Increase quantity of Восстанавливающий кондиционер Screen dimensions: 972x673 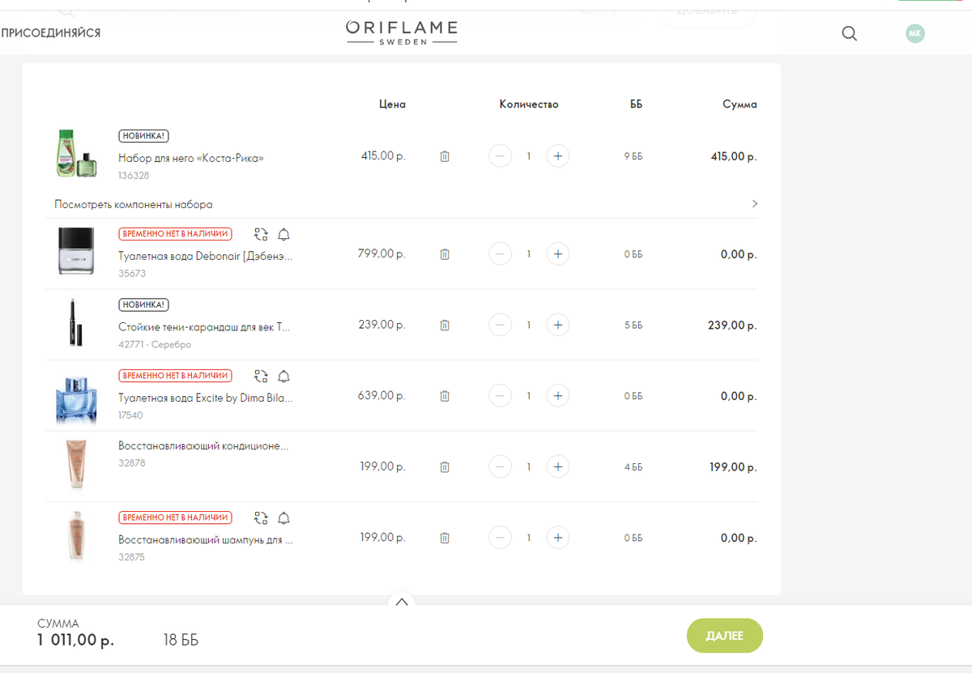pyautogui.click(x=557, y=467)
